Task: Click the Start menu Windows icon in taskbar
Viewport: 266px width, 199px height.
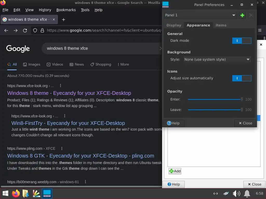Action: (x=5, y=193)
